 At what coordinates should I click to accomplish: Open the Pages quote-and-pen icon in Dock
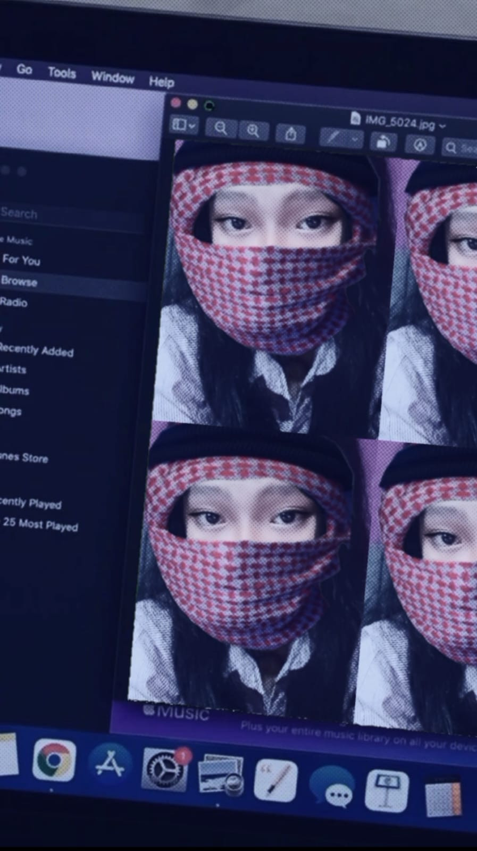coord(275,780)
